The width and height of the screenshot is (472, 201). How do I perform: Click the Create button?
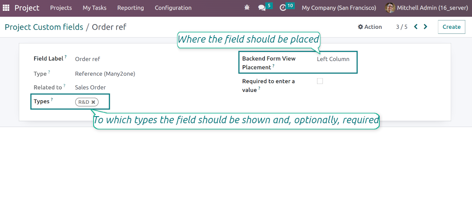451,27
